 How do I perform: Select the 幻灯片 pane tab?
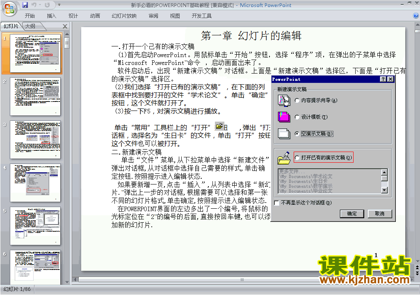click(x=11, y=26)
